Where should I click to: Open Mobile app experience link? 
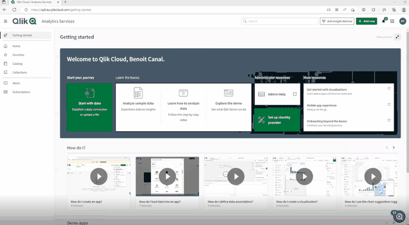pyautogui.click(x=322, y=105)
